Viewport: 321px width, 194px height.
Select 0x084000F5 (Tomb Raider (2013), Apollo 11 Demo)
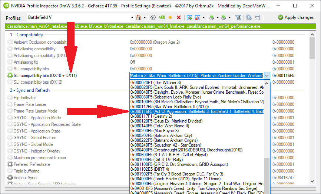[197, 179]
